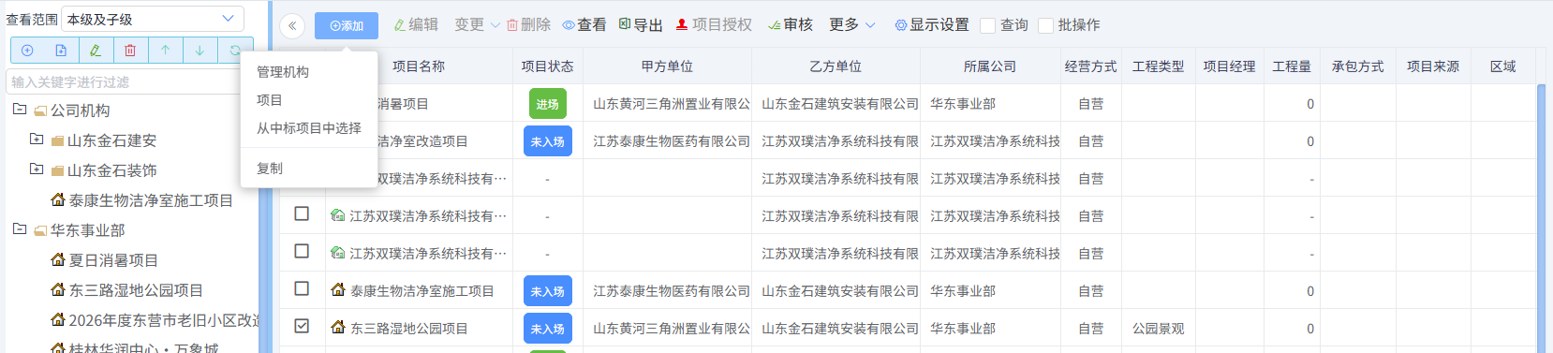The image size is (1553, 353).
Task: Click the 项目授权 toolbar button
Action: point(714,25)
